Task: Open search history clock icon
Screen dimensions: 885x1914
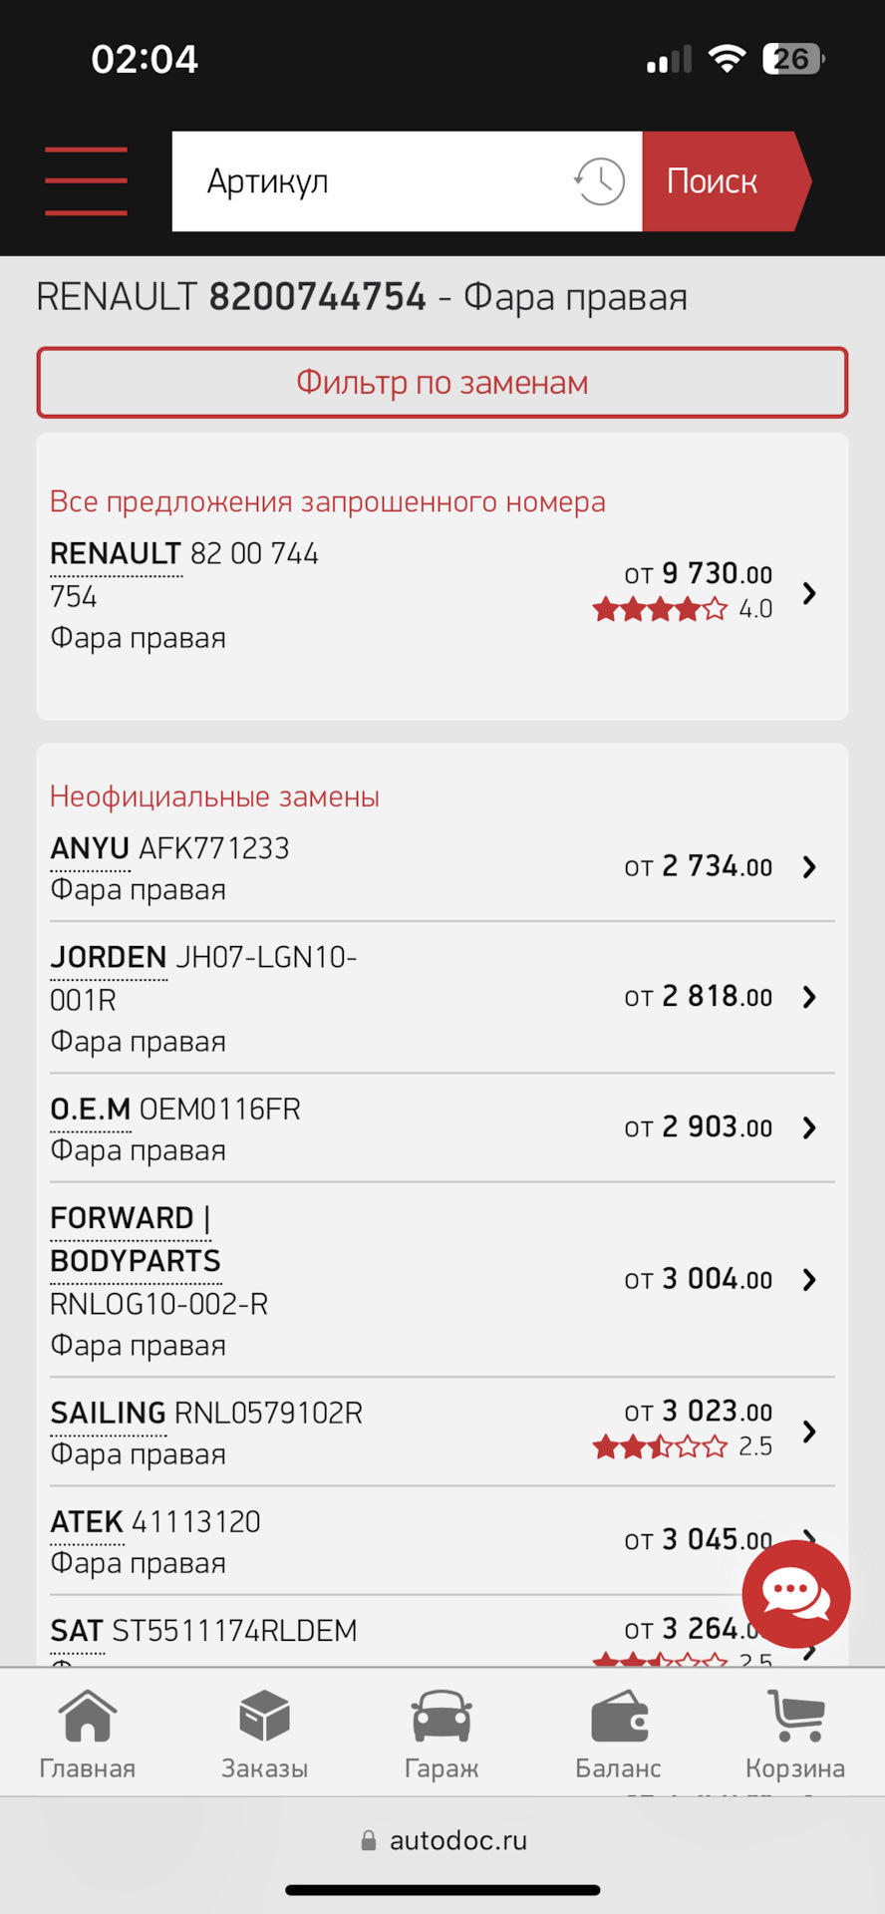Action: pos(599,181)
